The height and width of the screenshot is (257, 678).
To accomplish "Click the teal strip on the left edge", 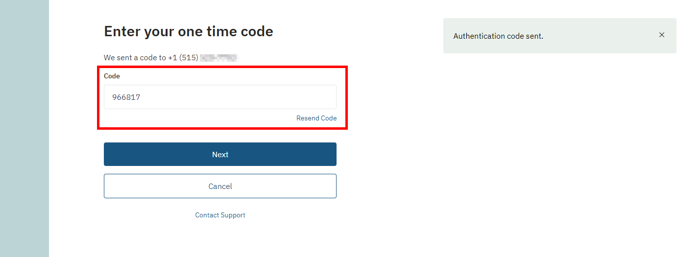I will tap(24, 128).
